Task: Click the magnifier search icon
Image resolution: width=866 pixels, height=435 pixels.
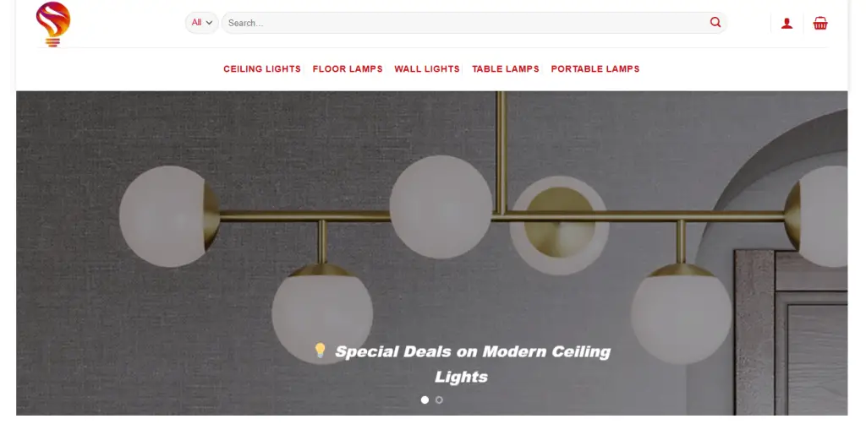Action: [x=715, y=23]
